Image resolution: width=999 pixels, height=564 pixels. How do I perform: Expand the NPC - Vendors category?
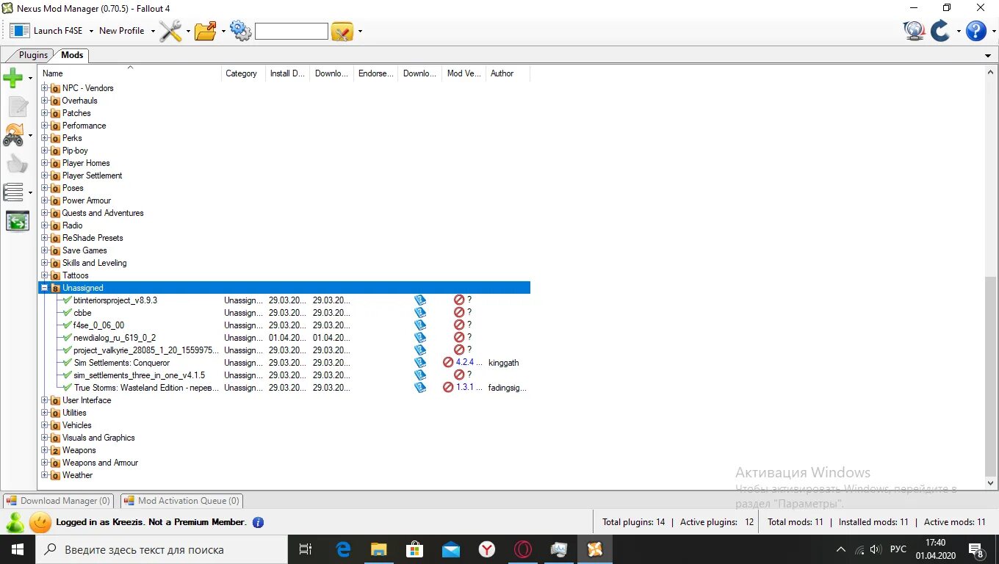(45, 88)
